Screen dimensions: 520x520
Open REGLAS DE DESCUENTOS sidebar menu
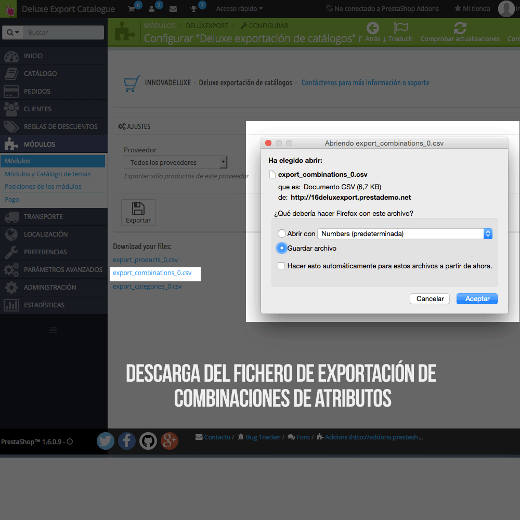tap(54, 126)
